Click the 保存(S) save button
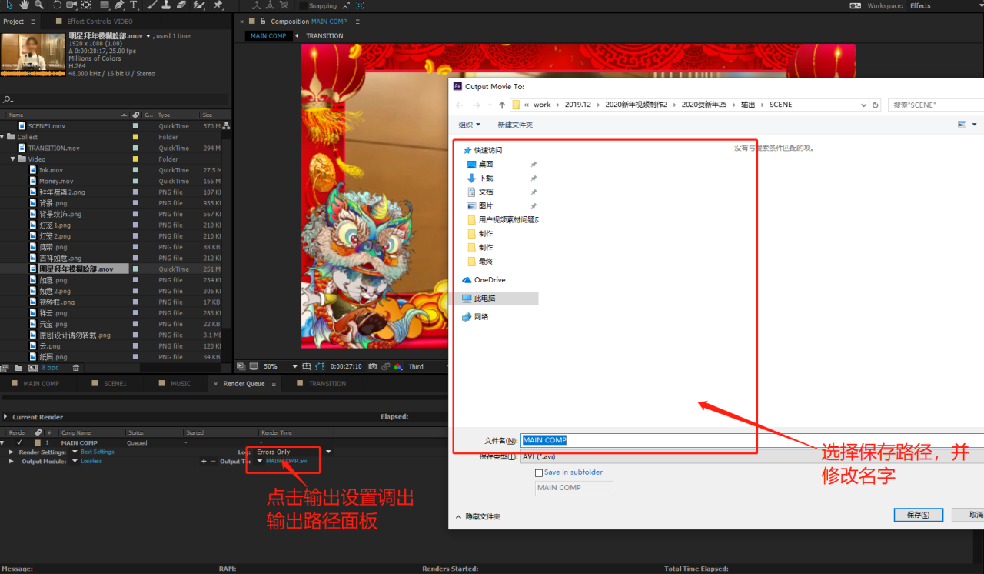984x574 pixels. coord(918,515)
